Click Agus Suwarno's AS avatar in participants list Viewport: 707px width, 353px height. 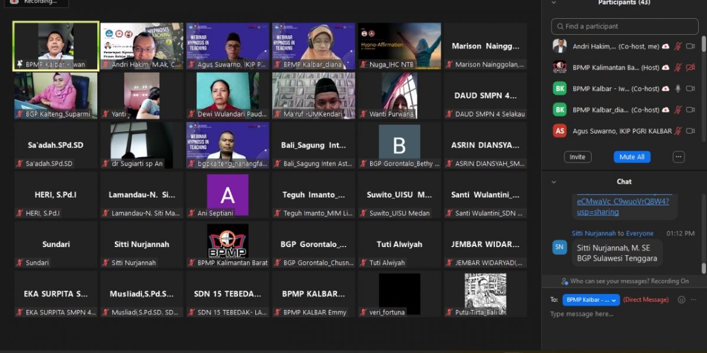coord(559,131)
